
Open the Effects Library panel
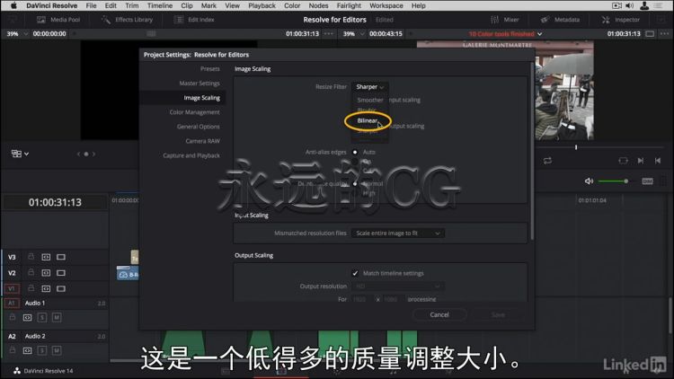tap(128, 20)
